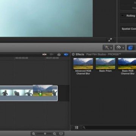Click the viewer preview image
Image resolution: width=136 pixels, height=136 pixels.
(46, 19)
